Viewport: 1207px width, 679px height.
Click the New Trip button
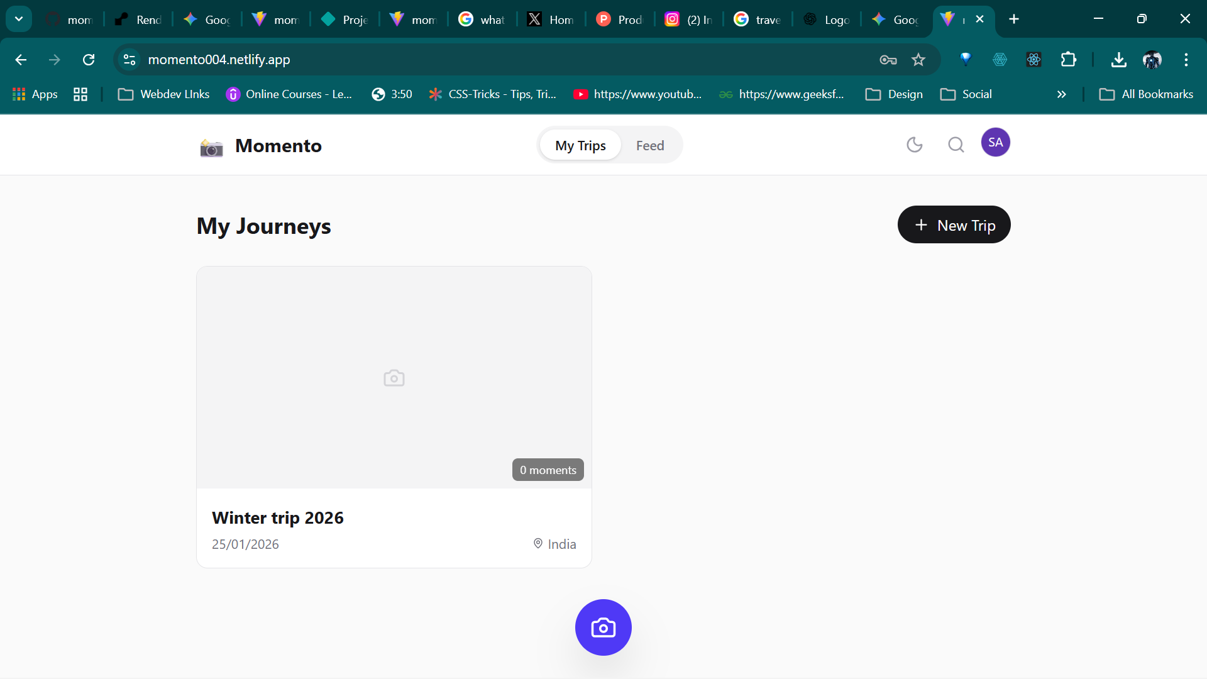pos(954,224)
